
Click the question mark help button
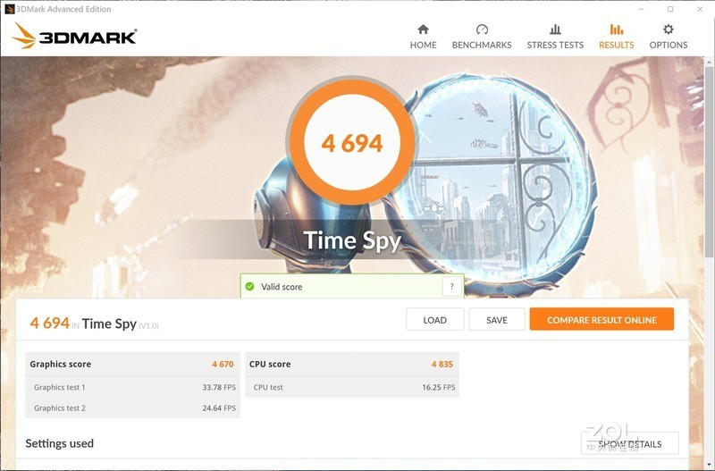tap(452, 286)
